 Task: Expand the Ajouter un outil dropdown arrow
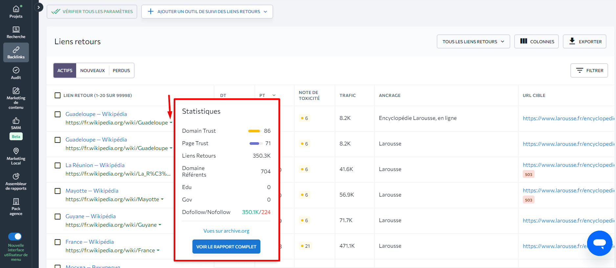point(265,12)
